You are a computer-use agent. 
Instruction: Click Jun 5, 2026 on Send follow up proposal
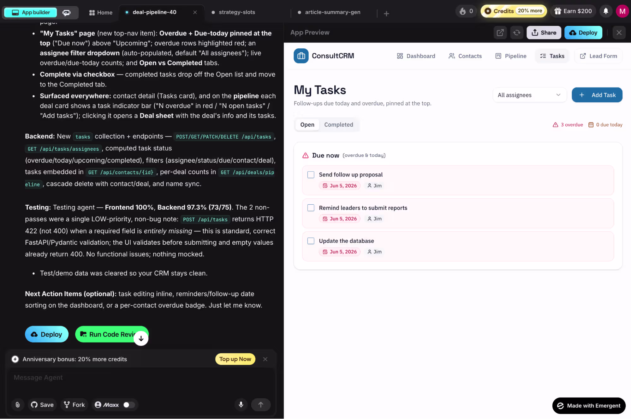tap(340, 186)
